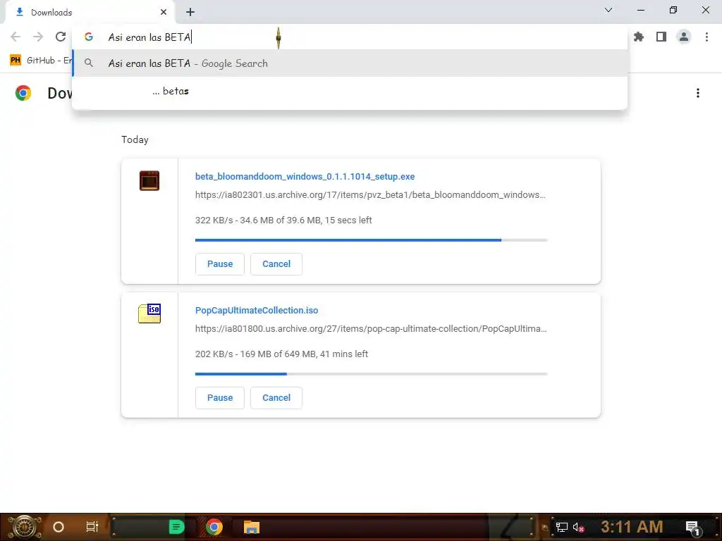Click the ia802301 archive.org source URL
Screen dimensions: 722x541
click(x=370, y=195)
